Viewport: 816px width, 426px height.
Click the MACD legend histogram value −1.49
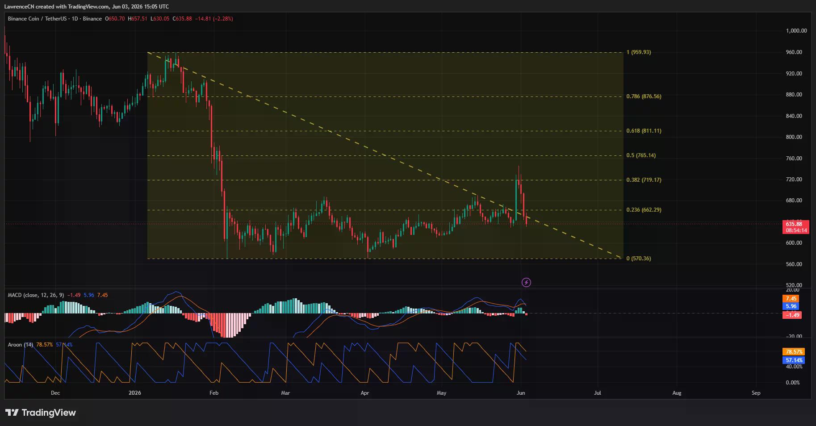pos(74,295)
